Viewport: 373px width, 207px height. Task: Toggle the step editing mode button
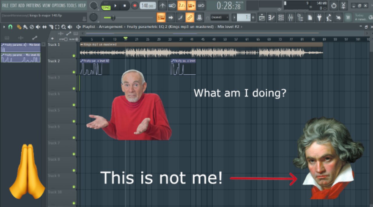[x=180, y=17]
